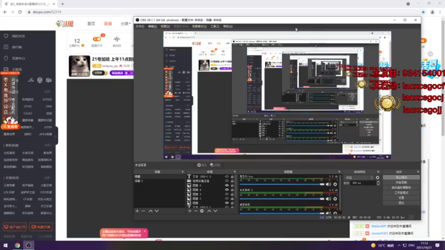Toggle visibility eye of 图像 4 source
445x250 pixels.
pos(227,189)
